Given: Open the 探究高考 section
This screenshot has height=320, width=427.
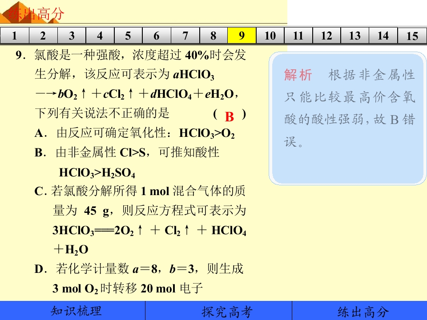Looking at the screenshot, I should tap(218, 311).
